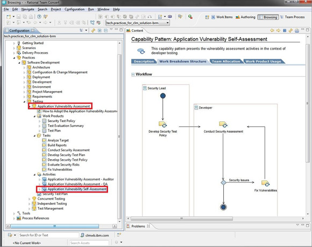Select the Analyze Target task

(58, 140)
